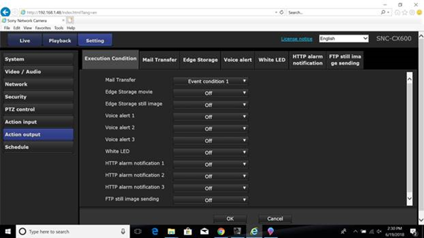Choose language from the English dropdown
Screen dimensions: 424x238
coord(344,39)
